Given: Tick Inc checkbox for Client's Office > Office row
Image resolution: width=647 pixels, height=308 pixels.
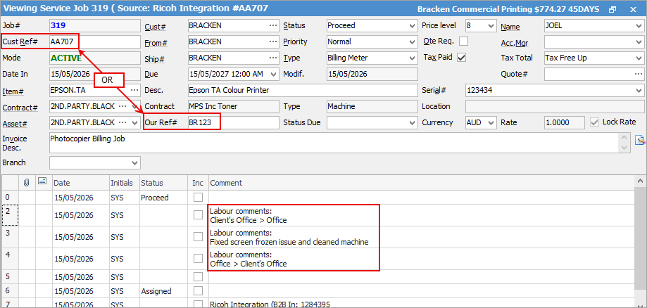Looking at the screenshot, I should tap(198, 214).
